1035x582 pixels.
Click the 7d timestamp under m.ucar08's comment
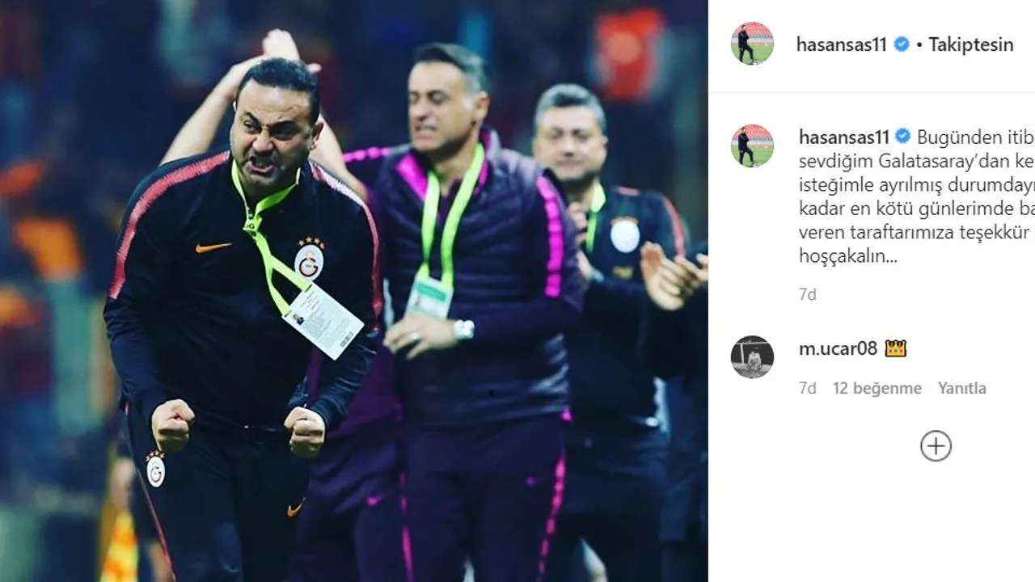point(808,388)
